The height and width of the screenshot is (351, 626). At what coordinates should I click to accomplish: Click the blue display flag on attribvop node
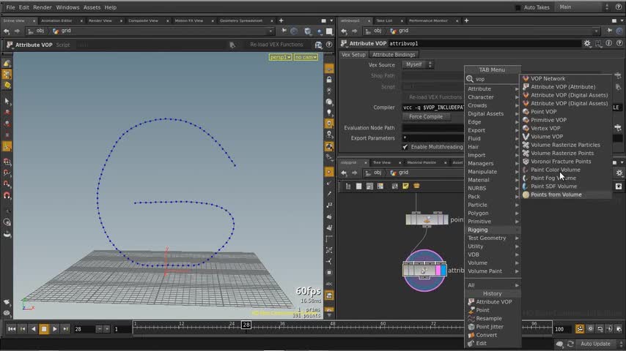[x=443, y=271]
